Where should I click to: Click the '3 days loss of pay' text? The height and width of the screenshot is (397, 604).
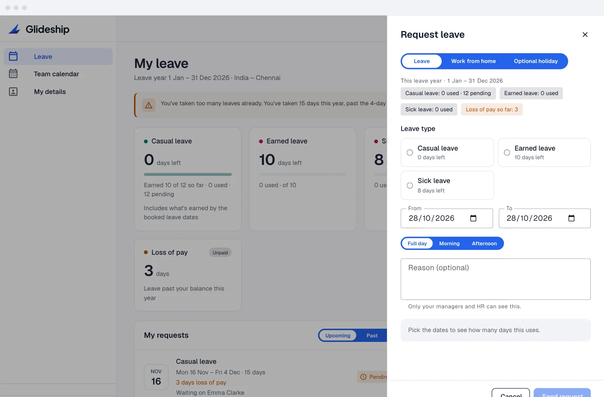tap(201, 382)
